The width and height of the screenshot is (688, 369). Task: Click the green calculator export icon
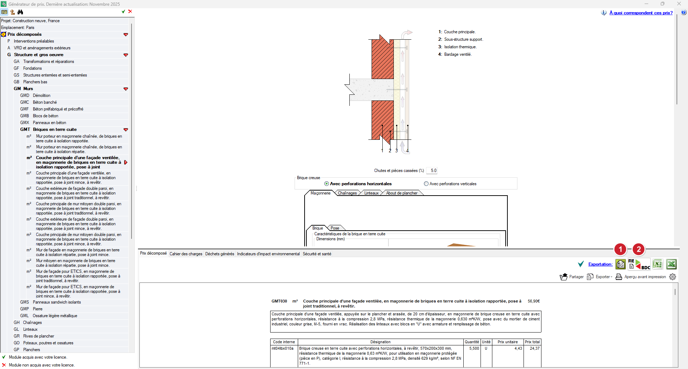621,265
